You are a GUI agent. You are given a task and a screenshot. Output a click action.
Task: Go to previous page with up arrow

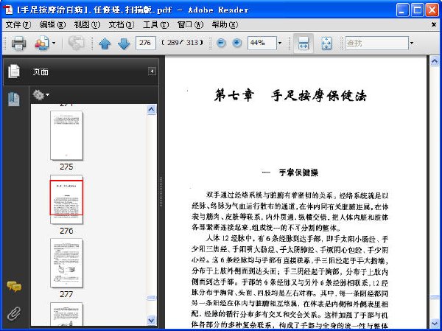[105, 43]
